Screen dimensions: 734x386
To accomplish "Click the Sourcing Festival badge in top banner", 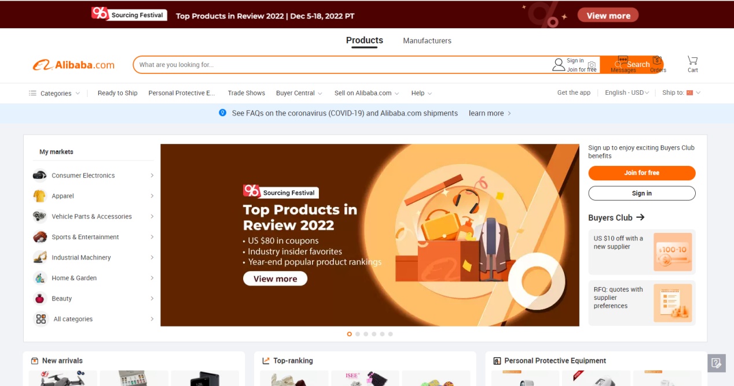I will coord(129,14).
